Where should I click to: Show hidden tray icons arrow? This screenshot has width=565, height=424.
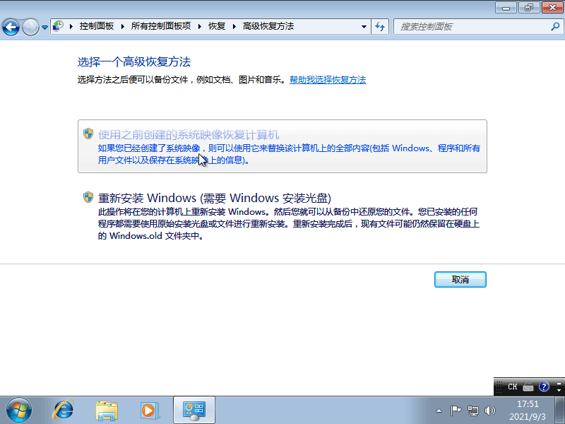439,410
